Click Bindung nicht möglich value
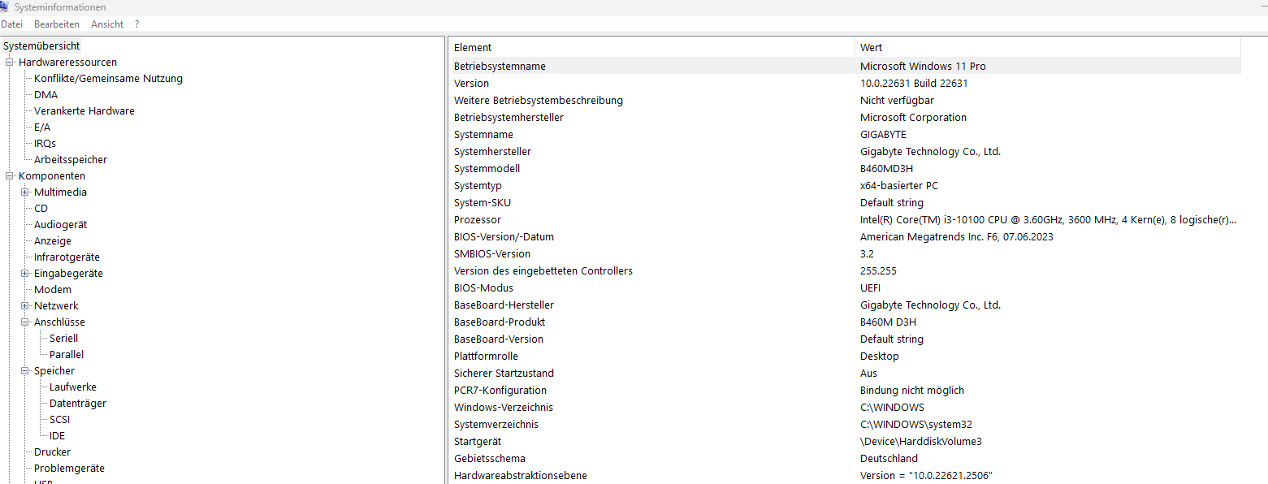Image resolution: width=1268 pixels, height=484 pixels. (912, 391)
